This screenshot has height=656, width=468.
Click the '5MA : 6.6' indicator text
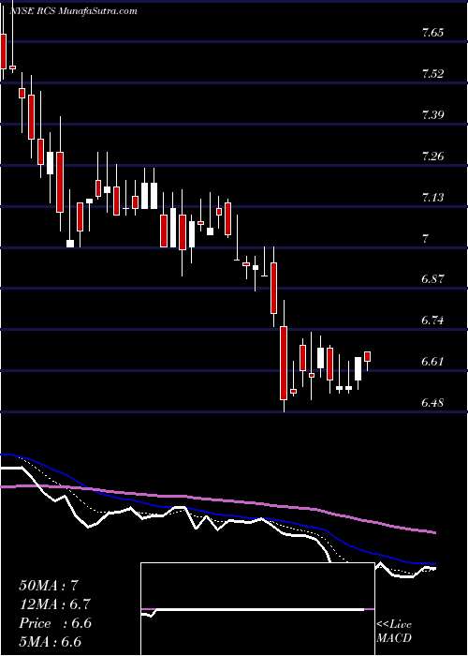click(50, 642)
